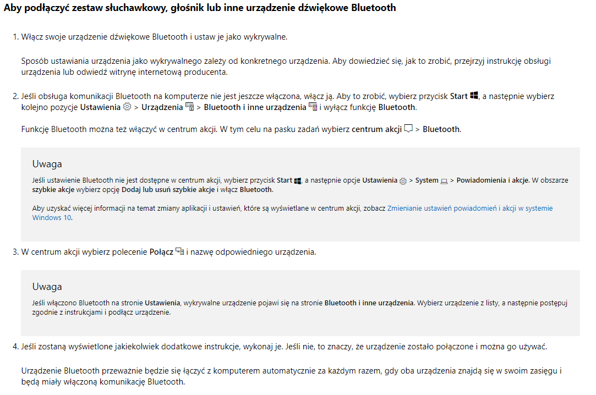Click the gear icon after Ustawienia in step 2

click(127, 107)
